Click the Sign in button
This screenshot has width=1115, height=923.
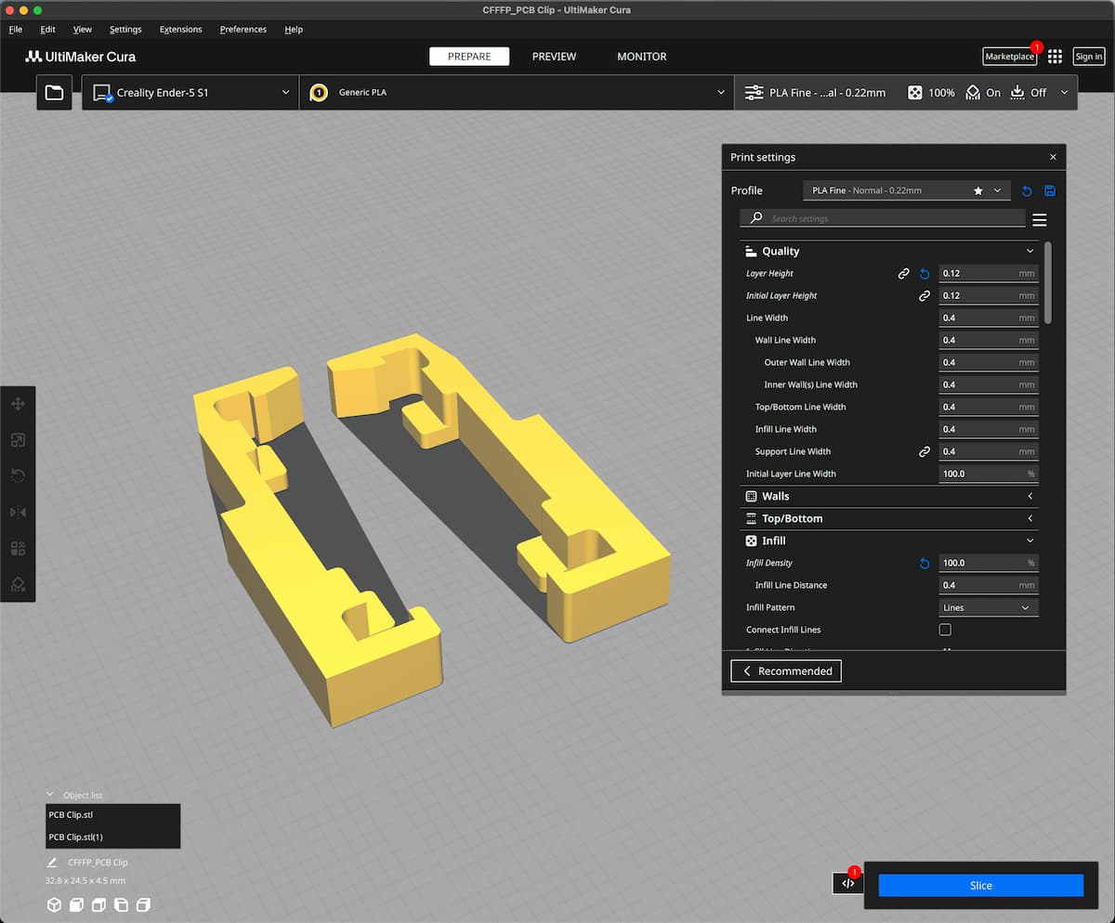pyautogui.click(x=1089, y=57)
